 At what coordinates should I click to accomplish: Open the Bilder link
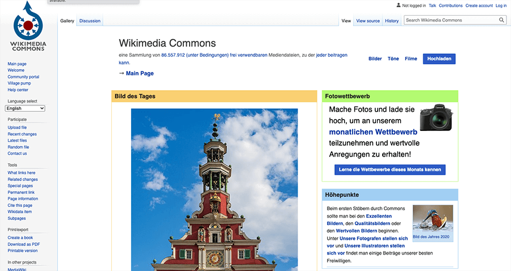[x=375, y=59]
